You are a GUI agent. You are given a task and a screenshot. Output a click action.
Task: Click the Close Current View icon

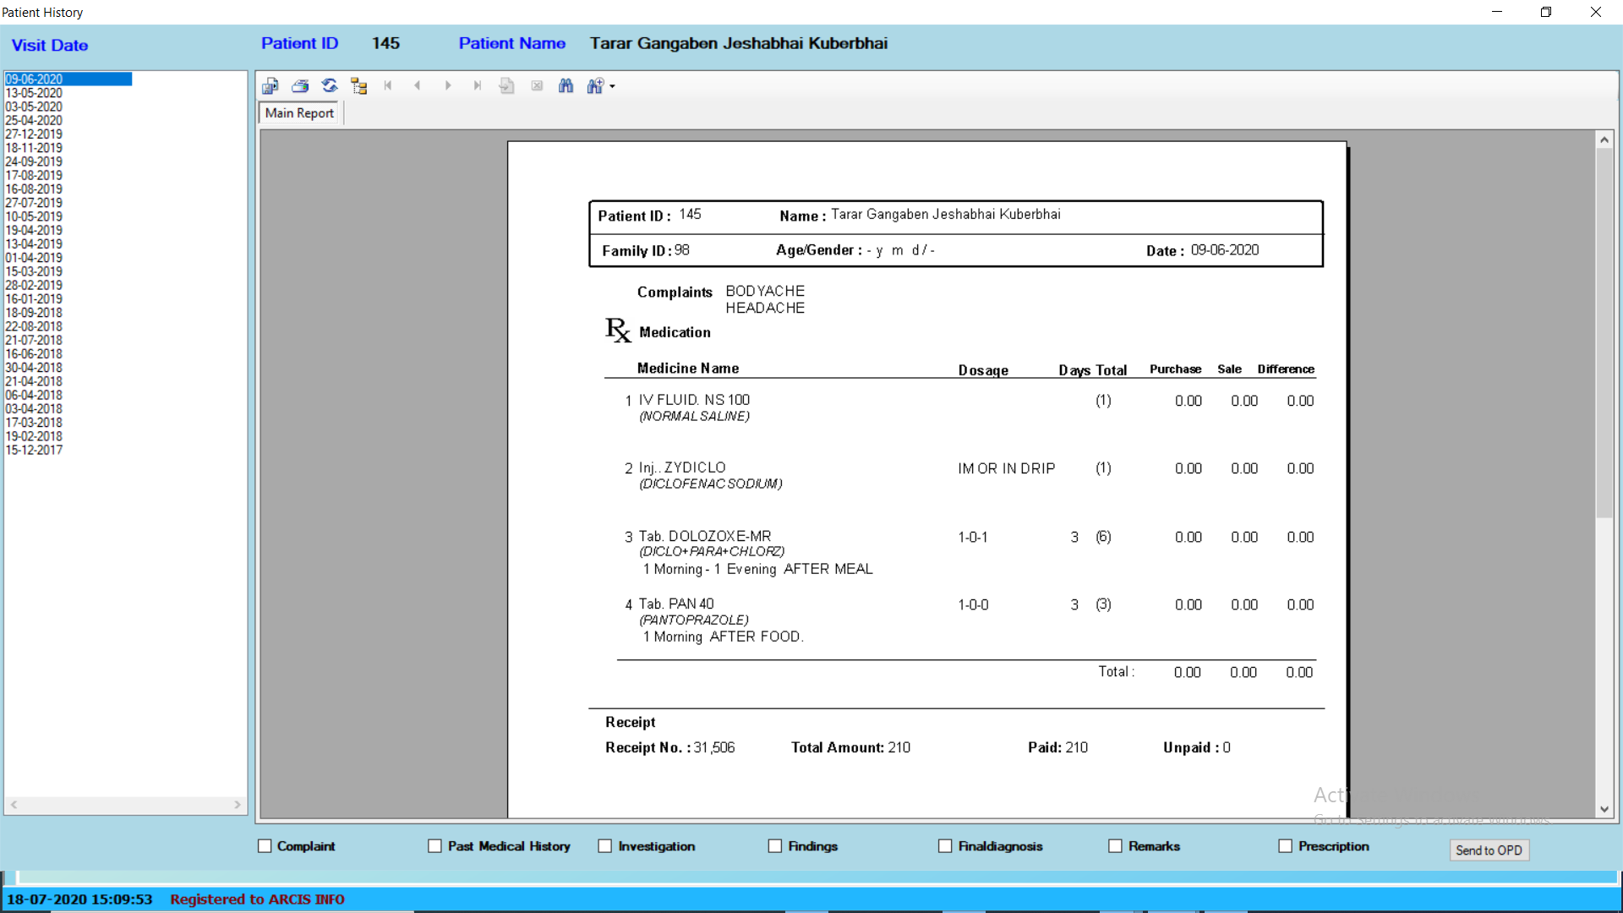pos(537,85)
